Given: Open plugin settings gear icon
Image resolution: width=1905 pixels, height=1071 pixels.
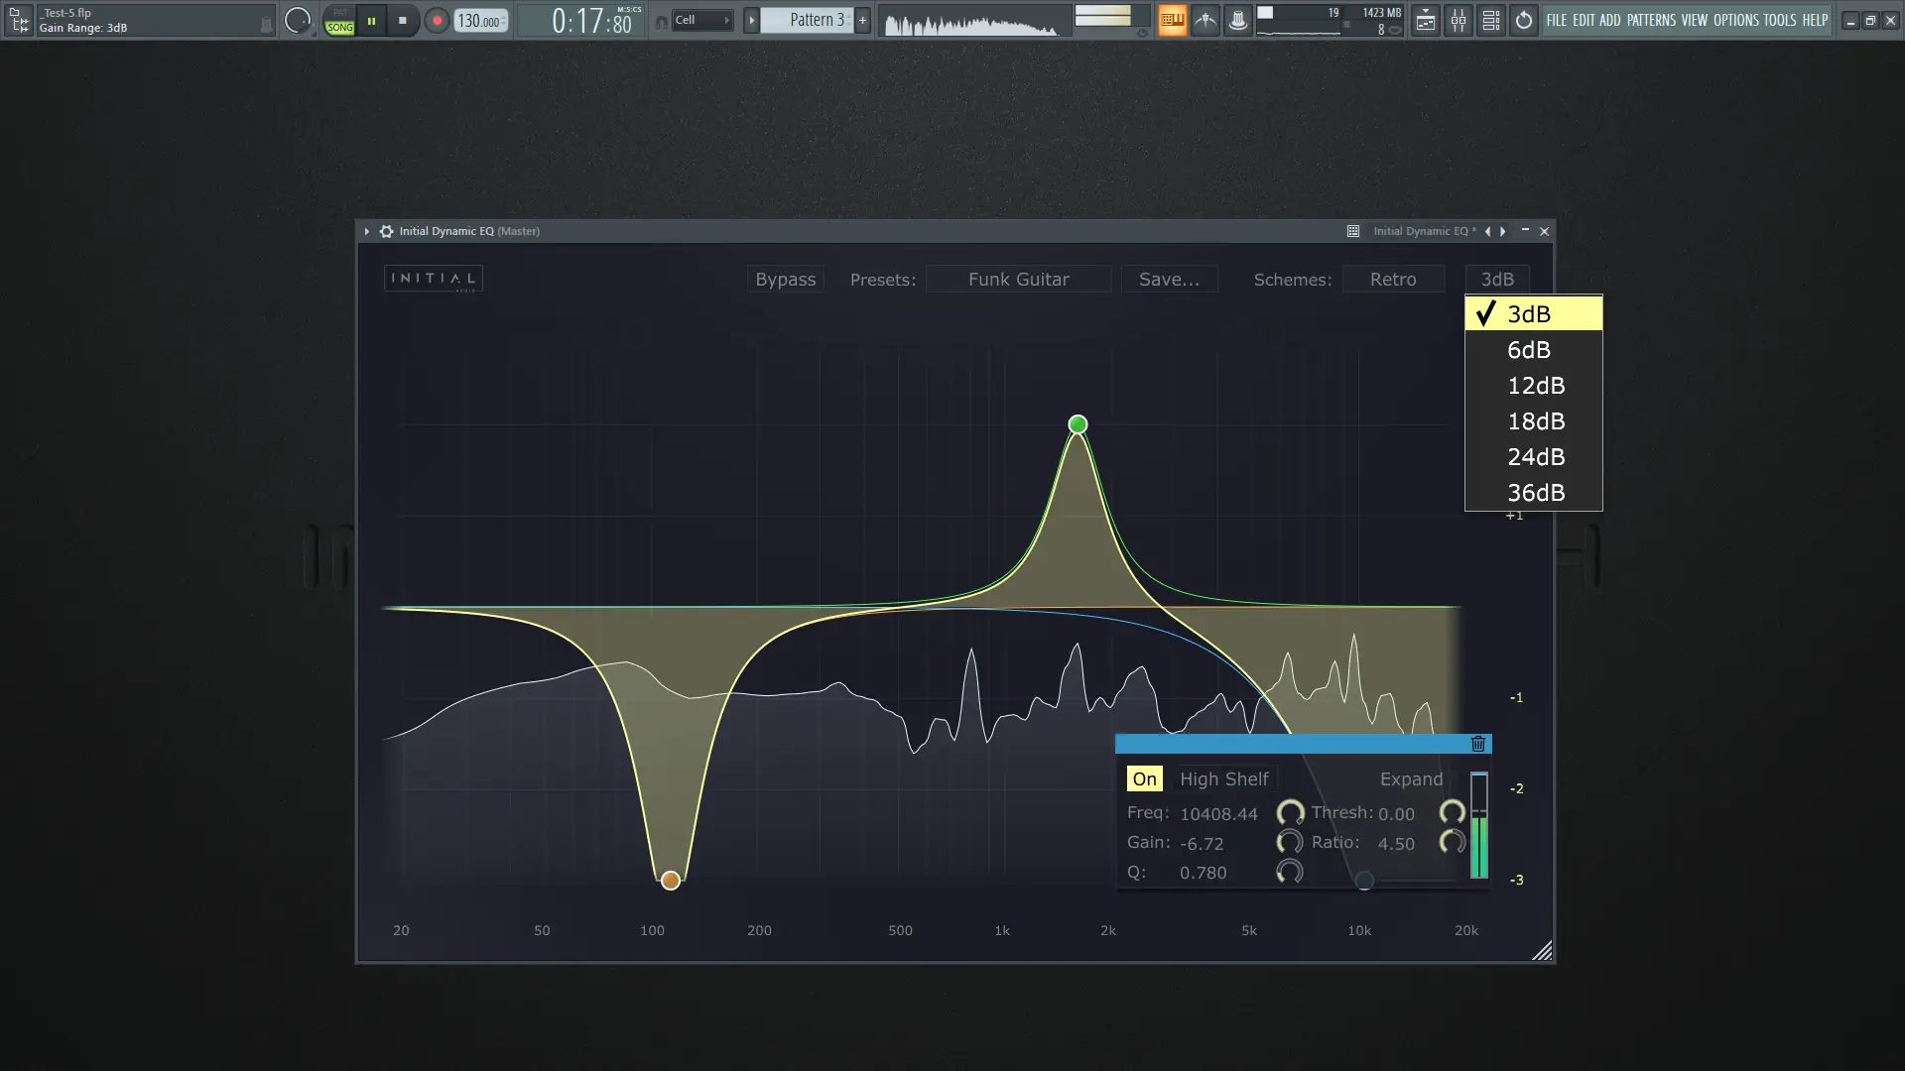Looking at the screenshot, I should coord(386,231).
